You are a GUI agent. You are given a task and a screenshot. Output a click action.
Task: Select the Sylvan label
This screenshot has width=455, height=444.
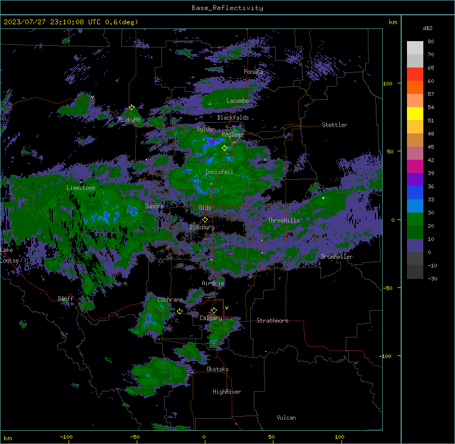point(206,129)
